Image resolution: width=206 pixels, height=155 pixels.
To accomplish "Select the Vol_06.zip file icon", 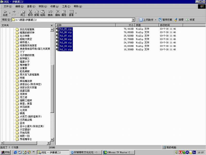I will click(58, 32).
